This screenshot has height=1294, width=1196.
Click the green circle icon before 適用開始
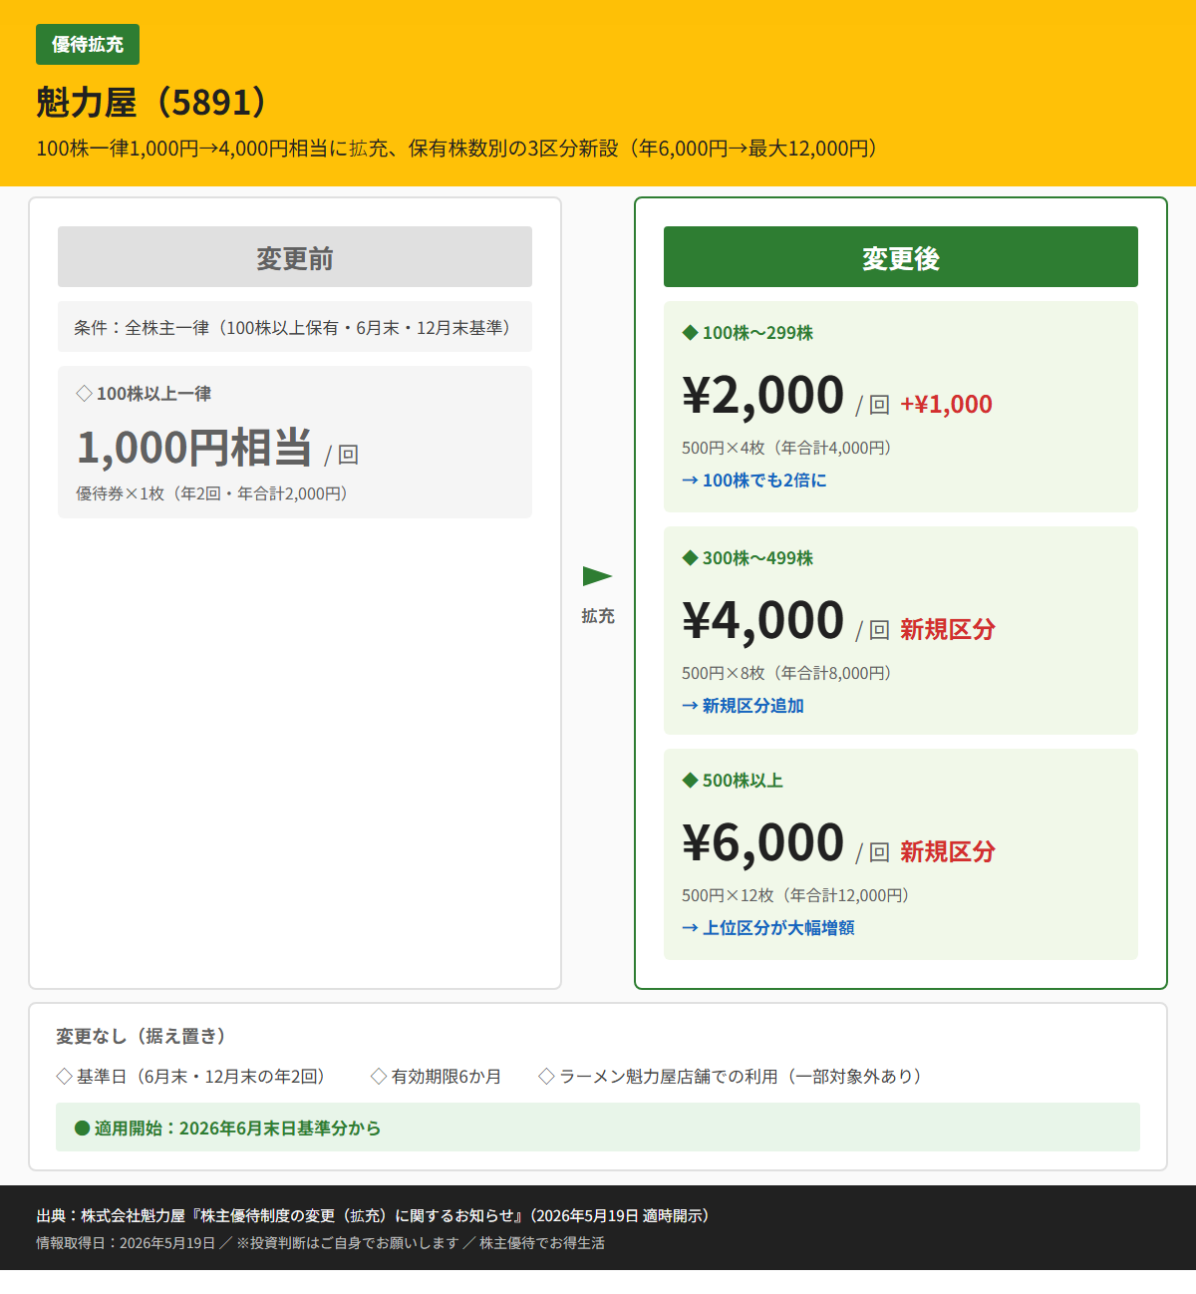[83, 1129]
